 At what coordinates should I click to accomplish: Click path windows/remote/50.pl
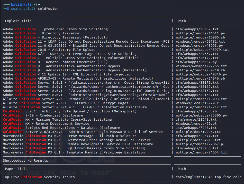196,124
